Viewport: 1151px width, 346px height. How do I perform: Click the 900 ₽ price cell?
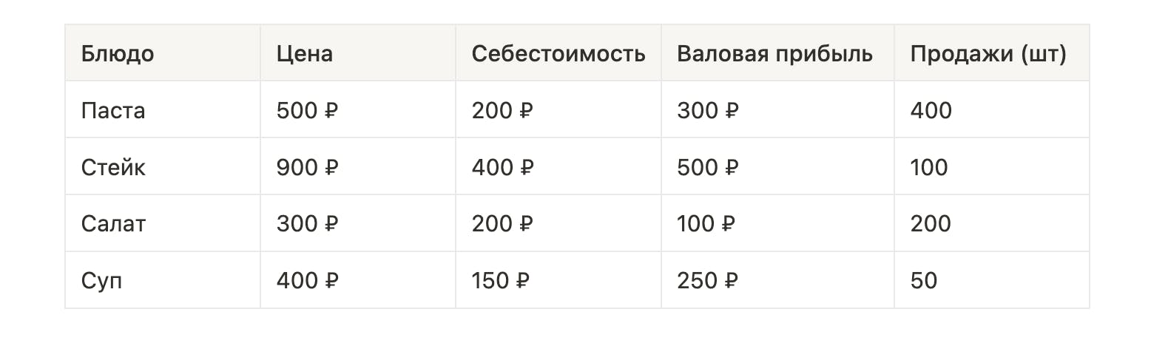tap(307, 167)
